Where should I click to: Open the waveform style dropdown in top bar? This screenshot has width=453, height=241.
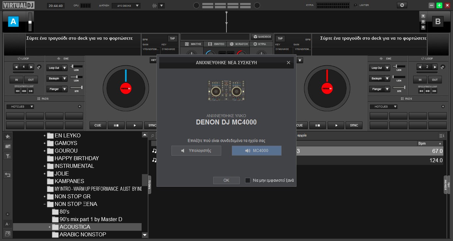pos(162,6)
